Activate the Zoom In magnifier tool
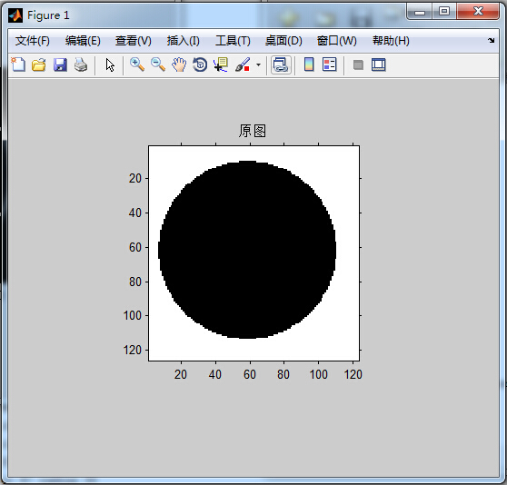This screenshot has height=485, width=507. [x=137, y=64]
